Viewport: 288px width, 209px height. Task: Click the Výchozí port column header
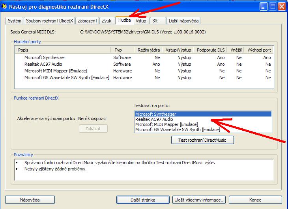259,50
